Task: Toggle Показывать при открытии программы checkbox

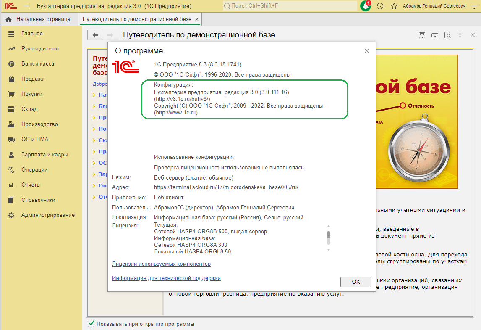Action: [x=91, y=324]
